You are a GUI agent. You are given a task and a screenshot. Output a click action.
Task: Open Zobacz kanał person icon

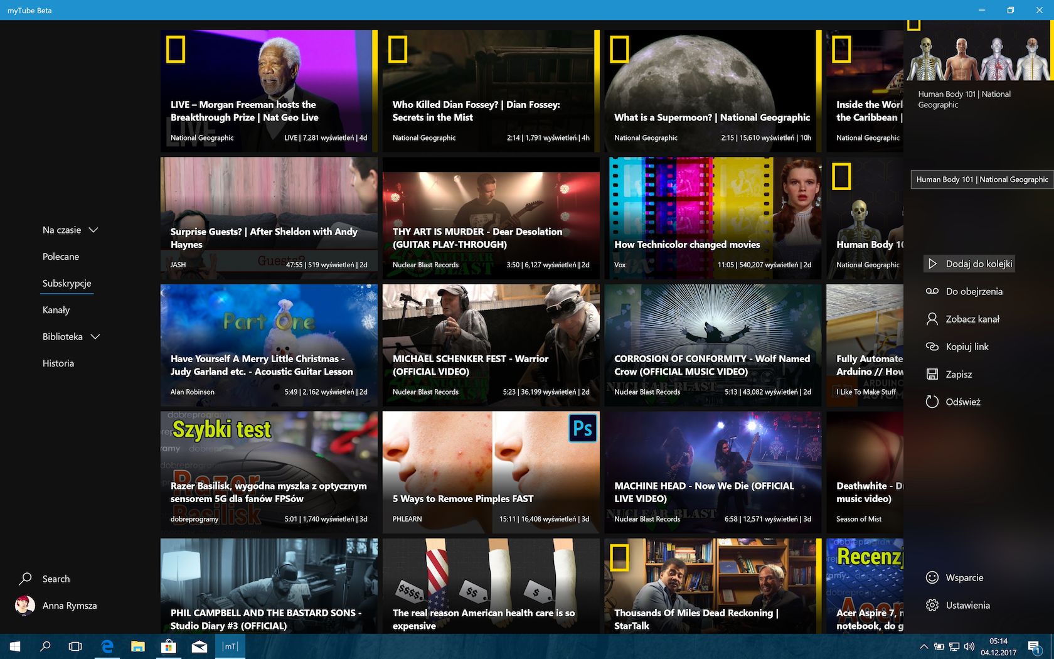click(932, 319)
